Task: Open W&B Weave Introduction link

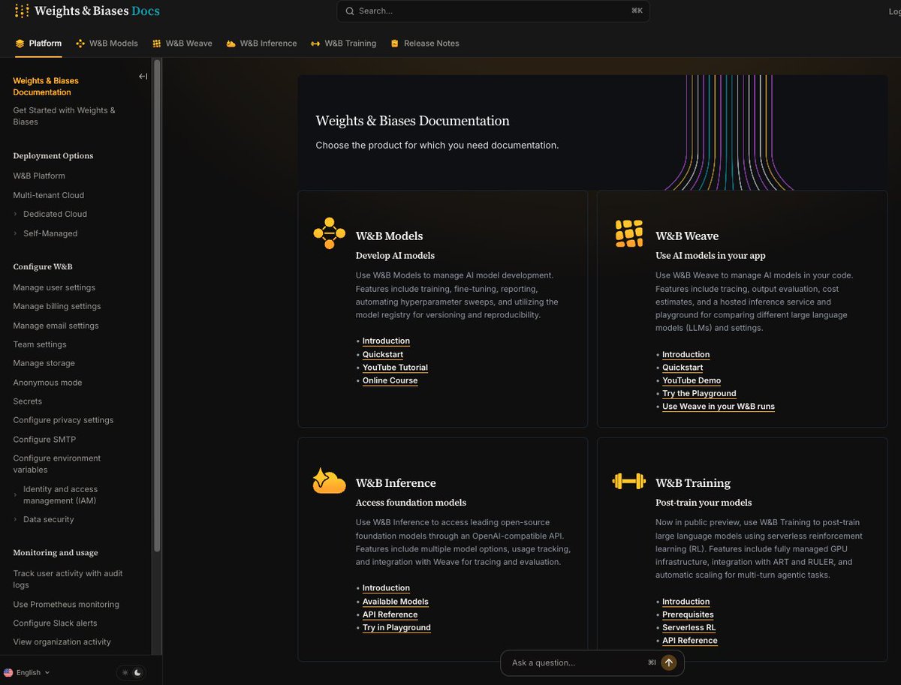Action: click(686, 355)
